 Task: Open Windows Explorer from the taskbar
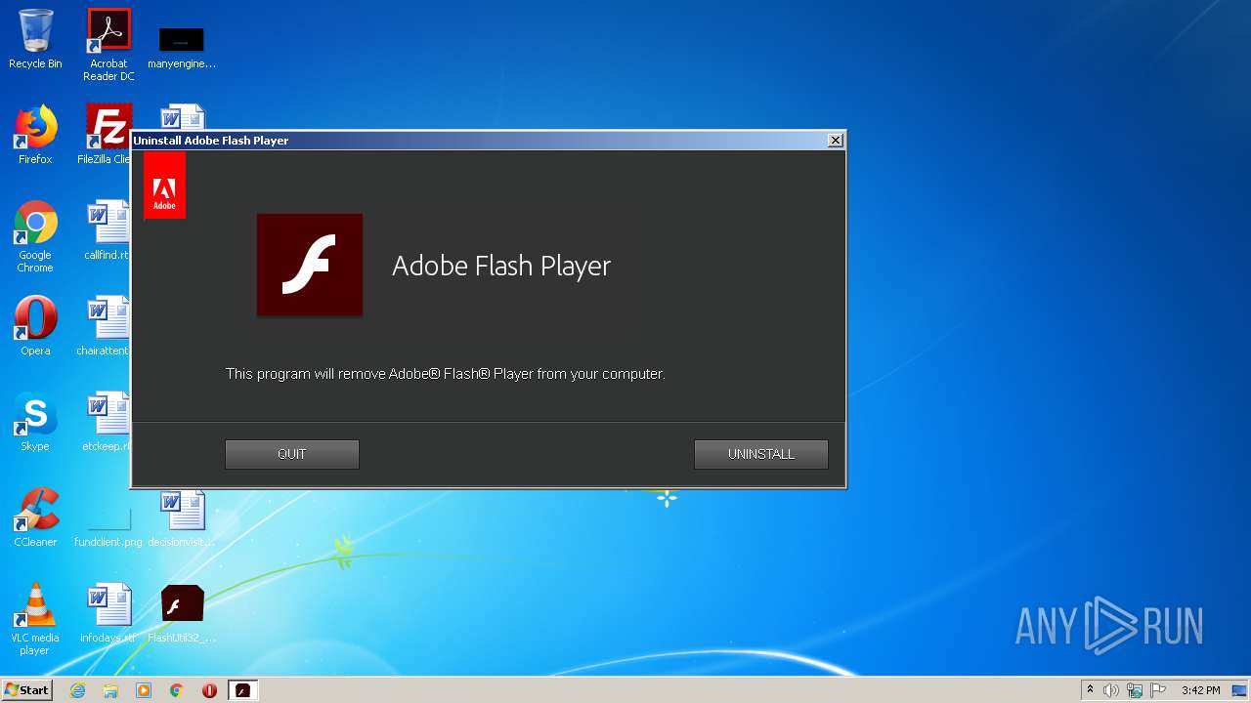pyautogui.click(x=110, y=690)
